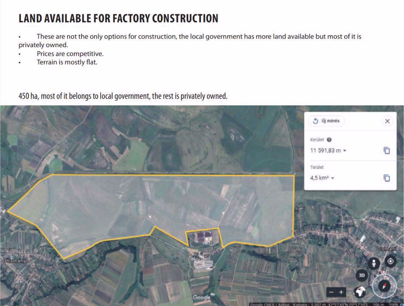Toggle 3D view button
This screenshot has width=404, height=306.
coord(362,275)
